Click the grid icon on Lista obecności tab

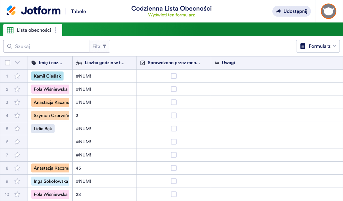(x=10, y=30)
